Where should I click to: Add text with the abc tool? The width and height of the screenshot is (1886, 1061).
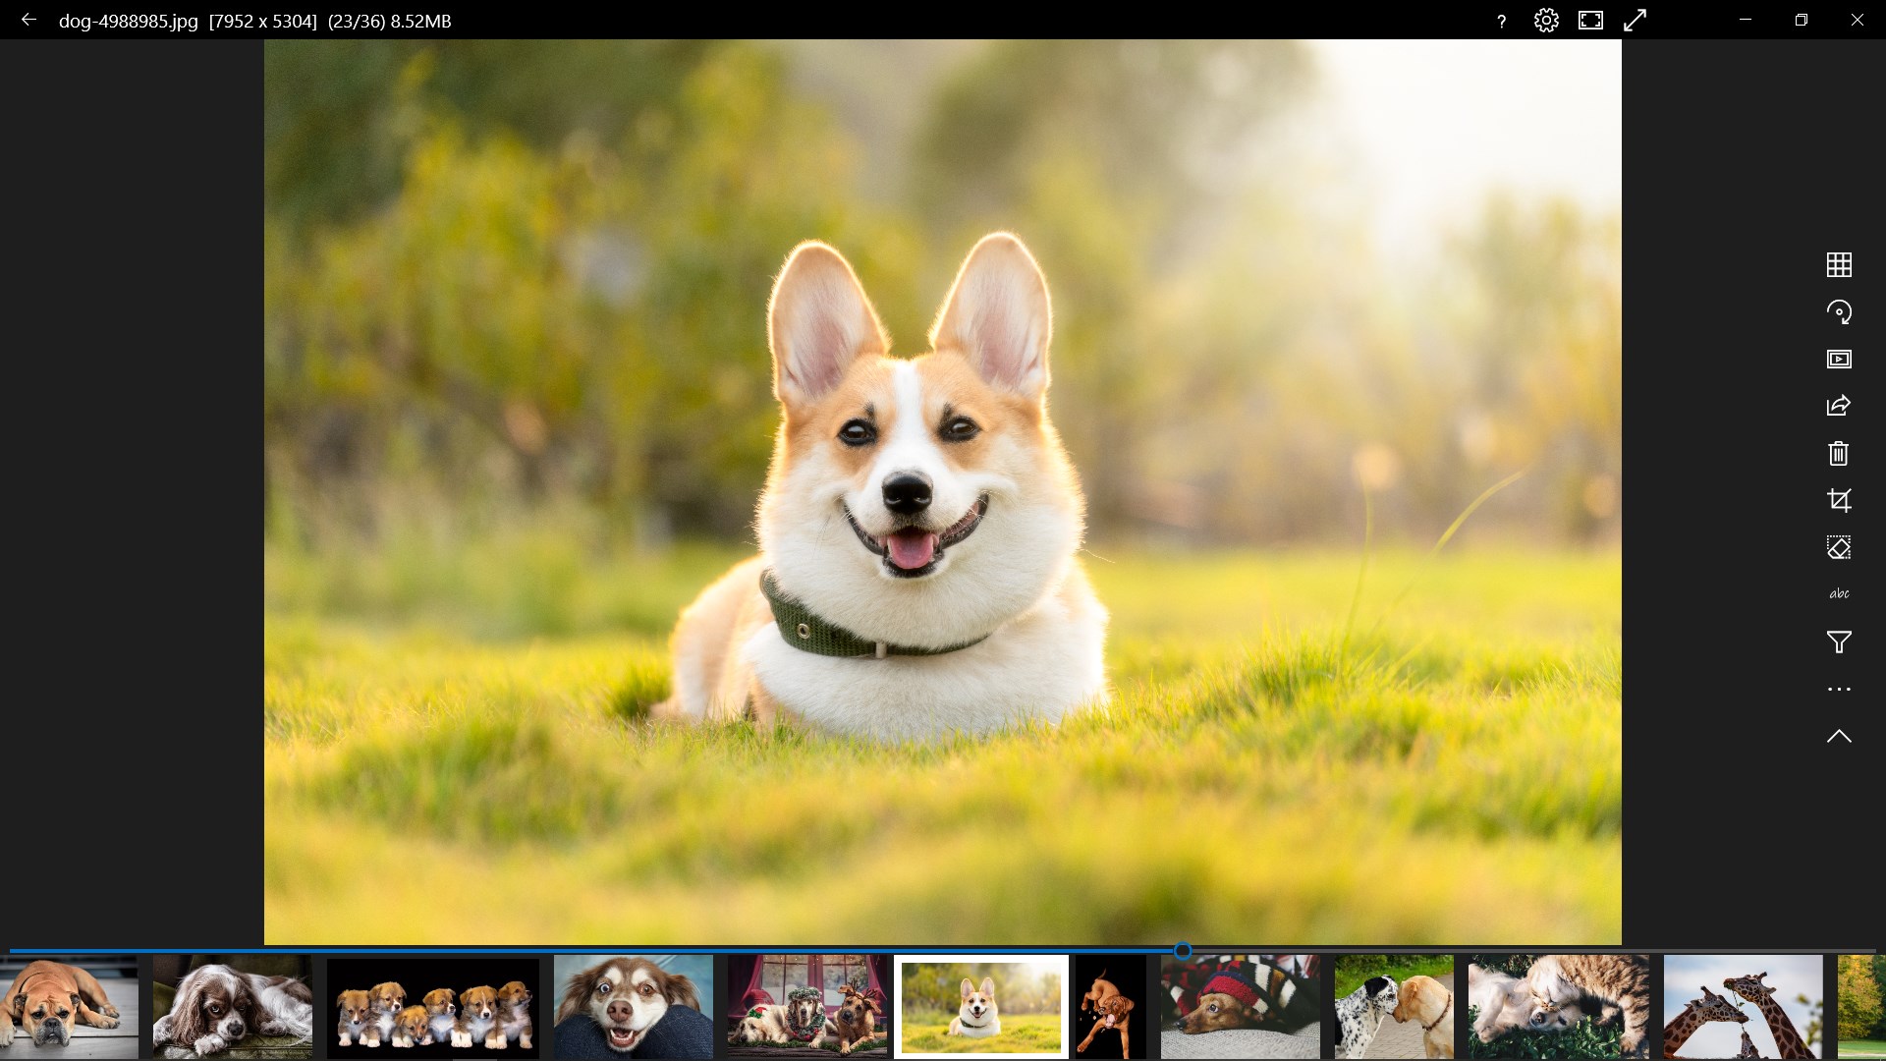(1839, 593)
